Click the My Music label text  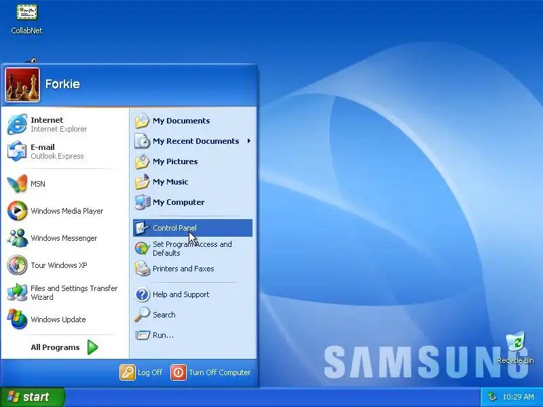tap(170, 182)
